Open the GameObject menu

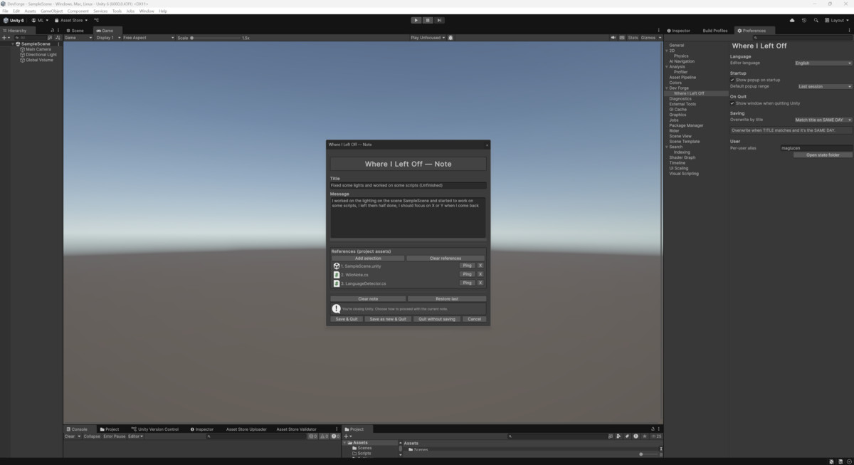[x=51, y=11]
